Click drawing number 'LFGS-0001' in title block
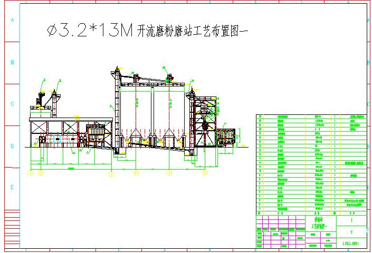This screenshot has height=253, width=372. pyautogui.click(x=351, y=244)
